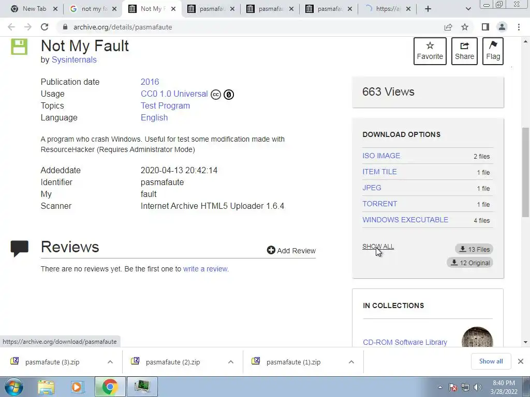Favorite this item with the star button
530x397 pixels.
(430, 51)
